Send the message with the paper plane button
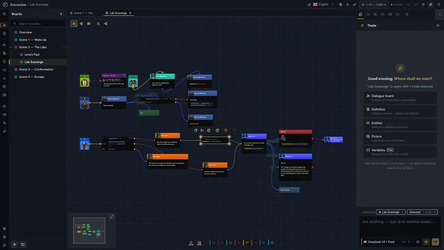 [435, 242]
